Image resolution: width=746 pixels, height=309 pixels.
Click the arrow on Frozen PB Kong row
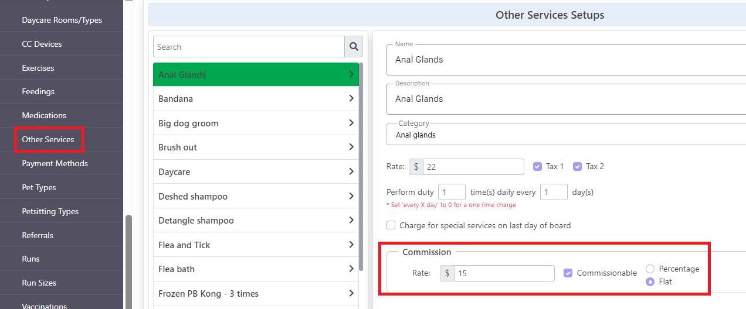point(351,293)
